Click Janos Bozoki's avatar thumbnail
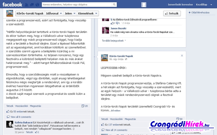Screen dimensions: 217x135 [105, 30]
